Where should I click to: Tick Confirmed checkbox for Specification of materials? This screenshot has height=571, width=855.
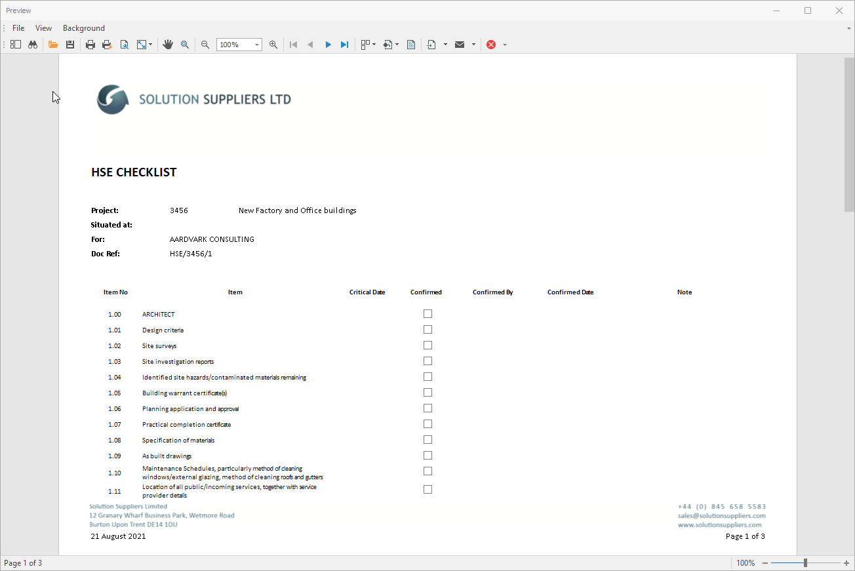(x=428, y=440)
